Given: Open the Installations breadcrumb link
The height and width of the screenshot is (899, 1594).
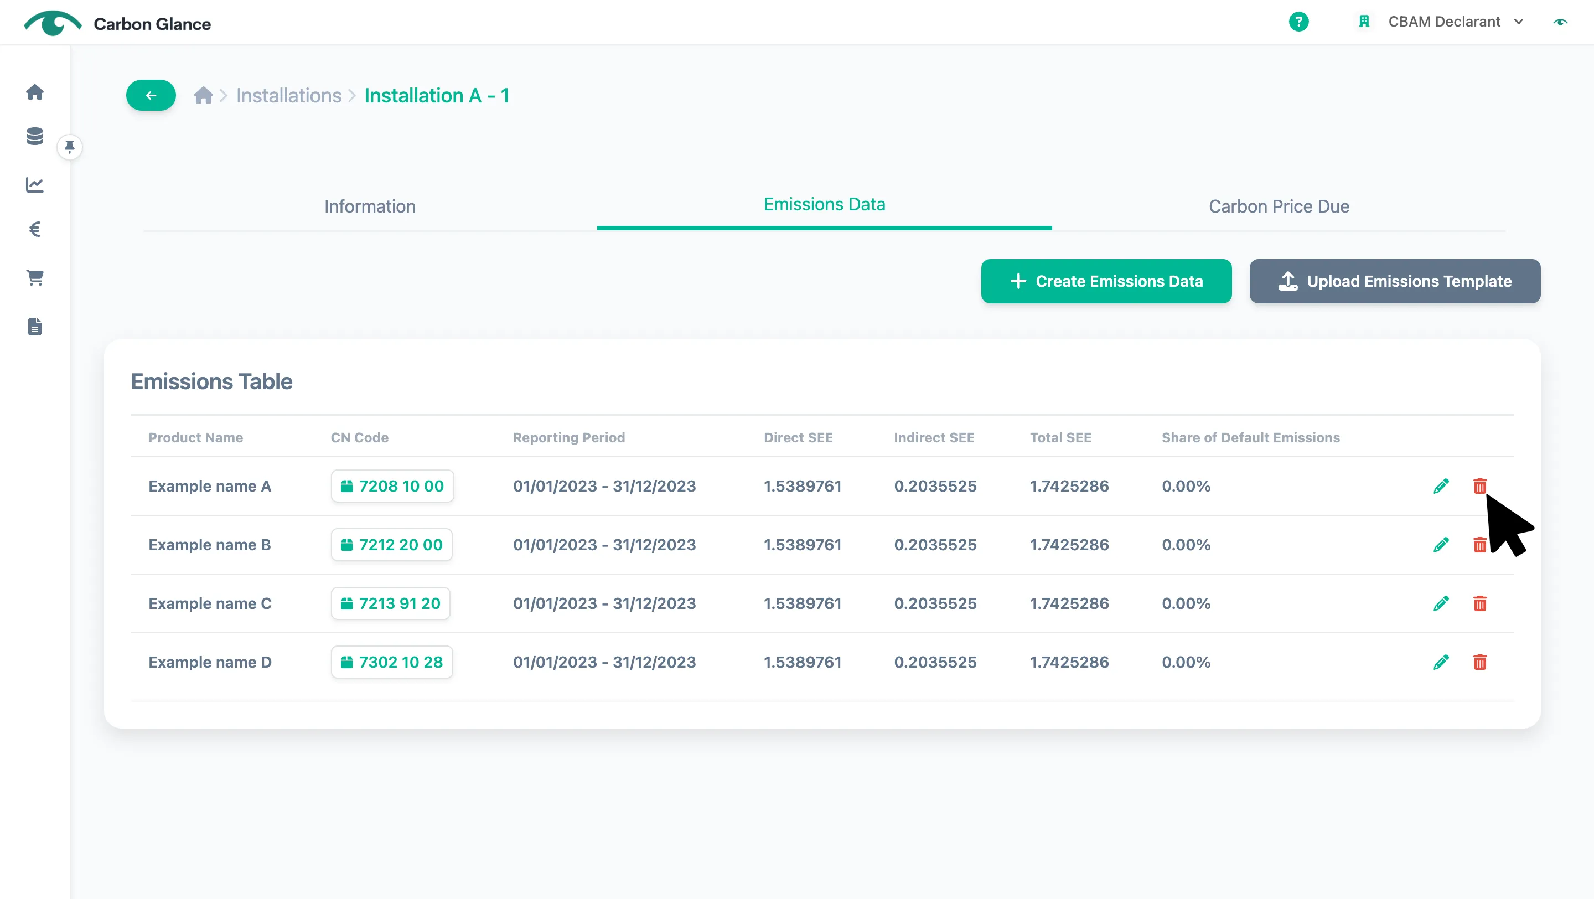Looking at the screenshot, I should (x=289, y=95).
